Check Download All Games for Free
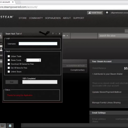This screenshot has width=128, height=128. [x=9, y=64]
